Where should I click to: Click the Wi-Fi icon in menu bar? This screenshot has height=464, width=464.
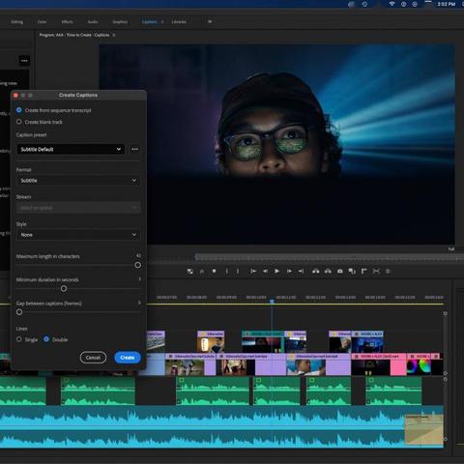[391, 4]
